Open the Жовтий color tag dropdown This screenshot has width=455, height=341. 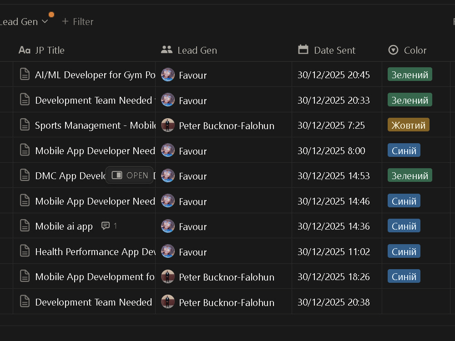coord(408,125)
